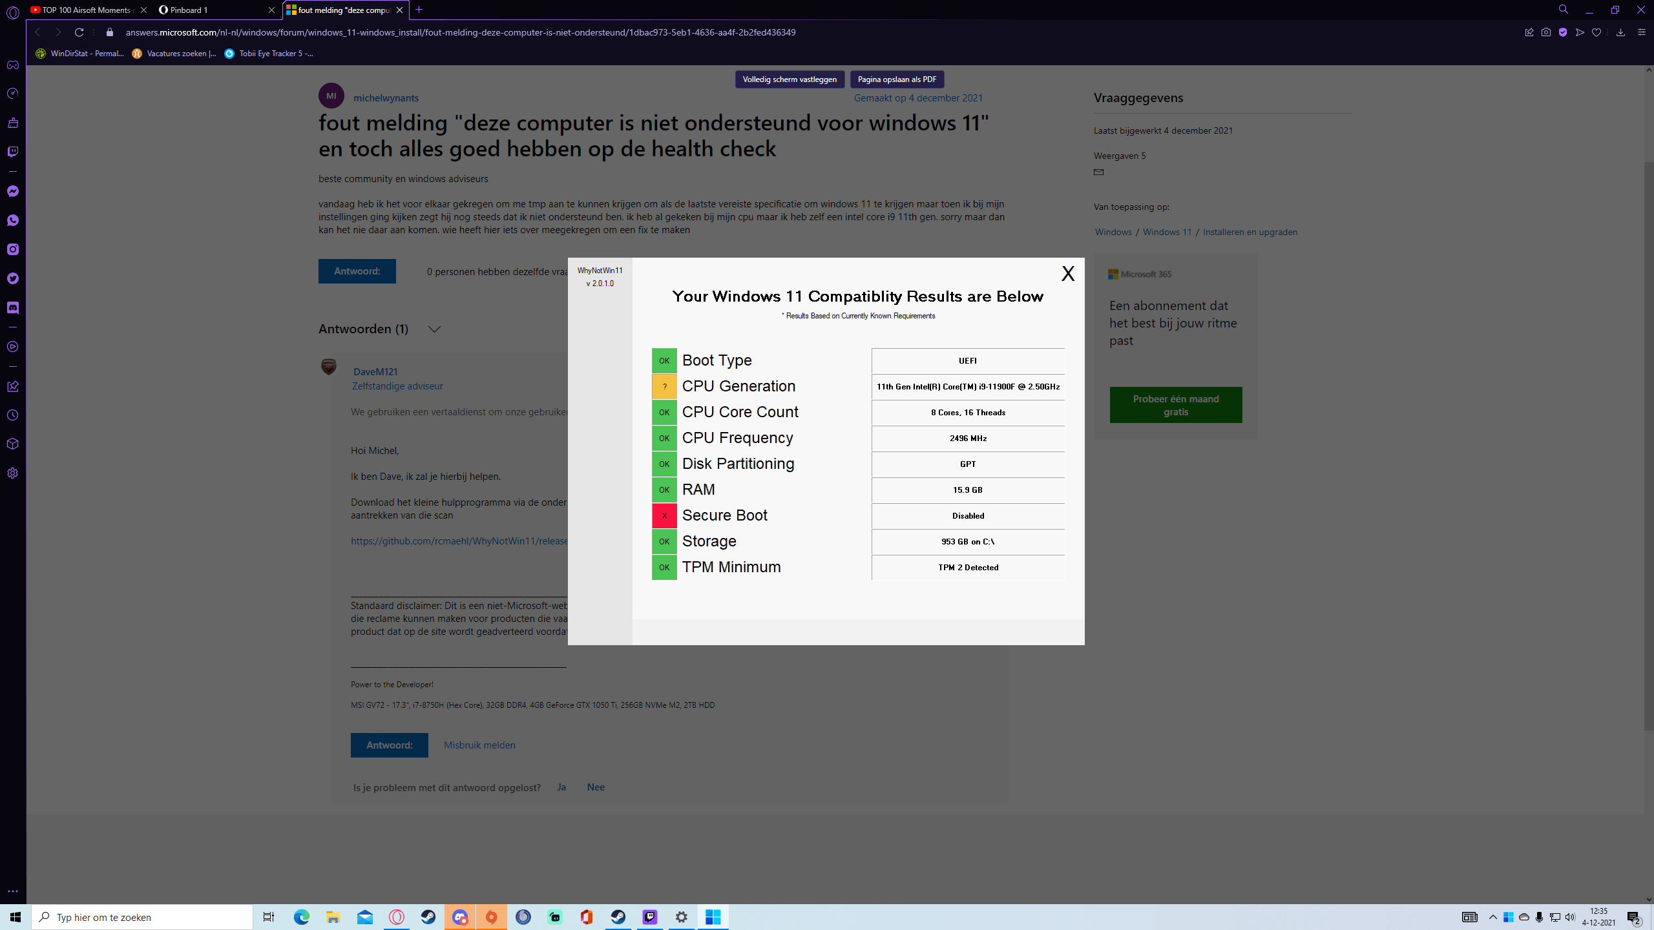Open the Windows Start menu
The width and height of the screenshot is (1654, 930).
pos(16,917)
